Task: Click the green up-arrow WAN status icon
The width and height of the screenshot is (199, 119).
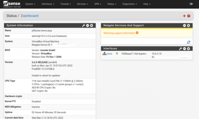Action: (x=117, y=54)
